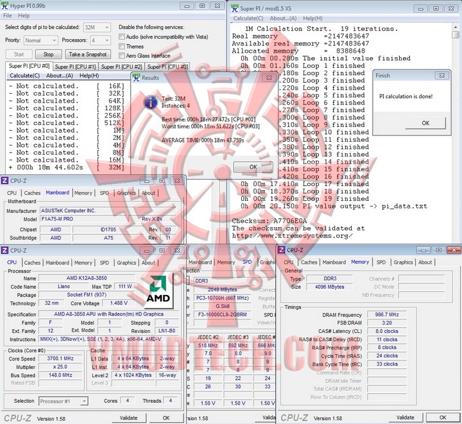
Task: Open CPU tab in CPU-Z Memory window
Action: coord(289,262)
